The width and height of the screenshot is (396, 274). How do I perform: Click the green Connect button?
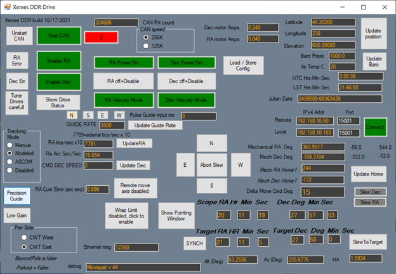coord(375,127)
